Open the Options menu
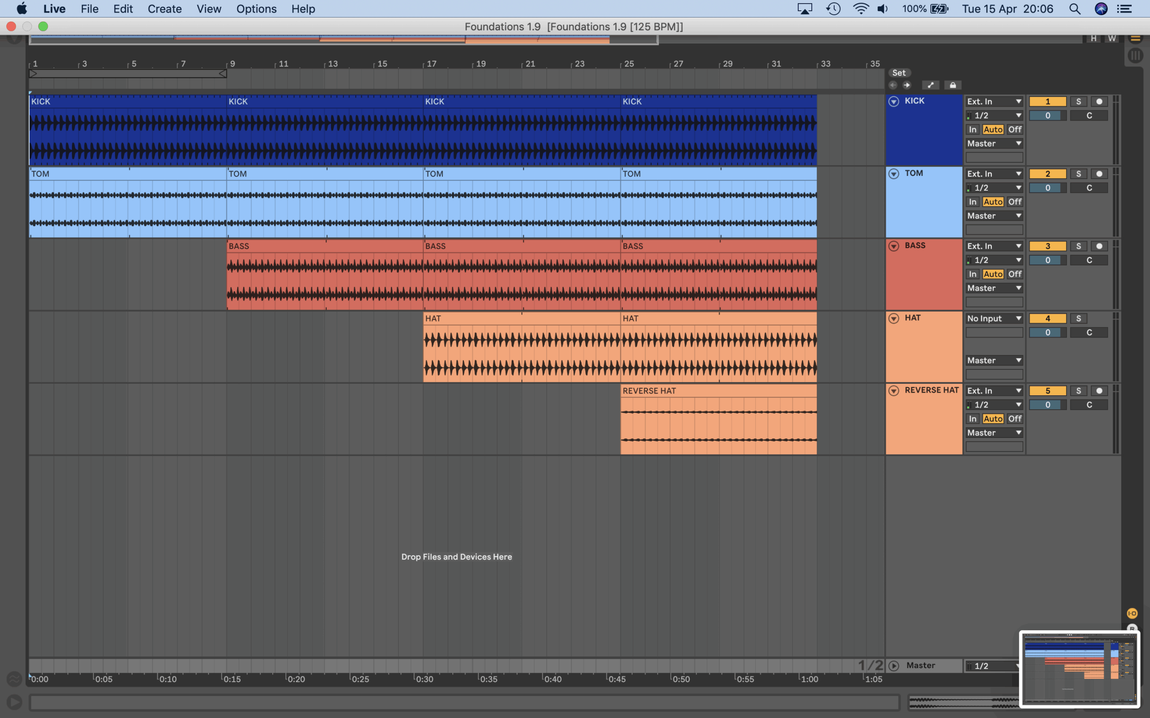 coord(256,9)
